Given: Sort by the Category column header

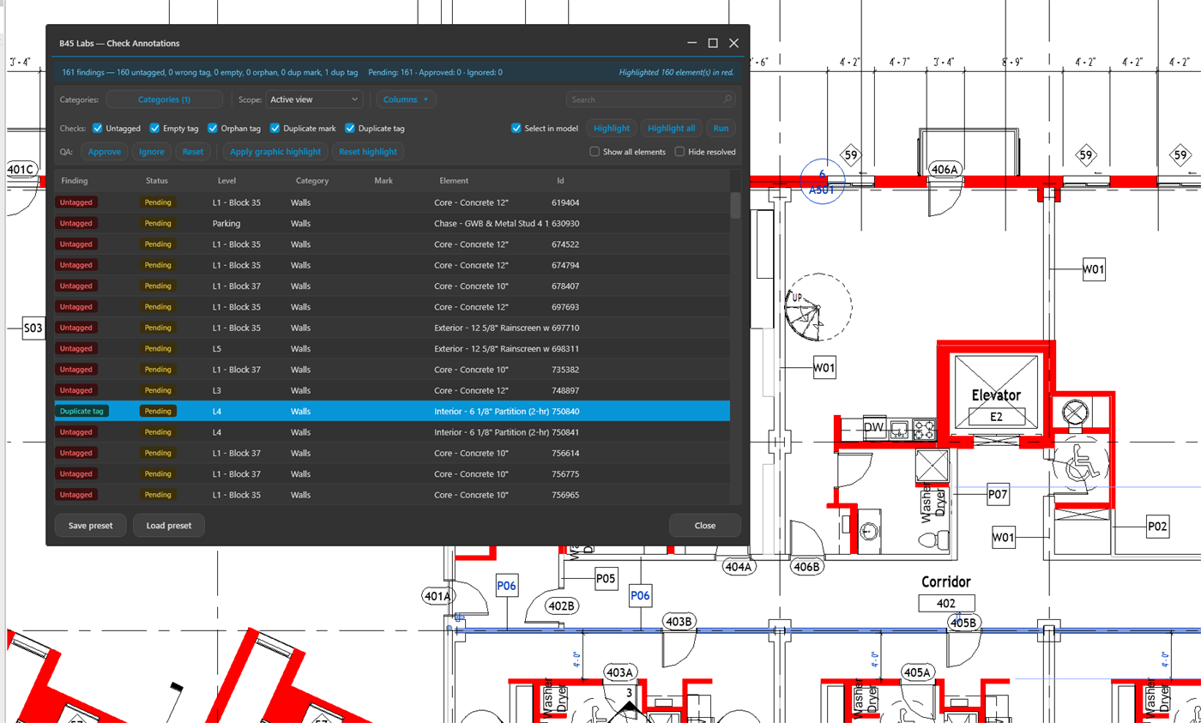Looking at the screenshot, I should tap(312, 181).
